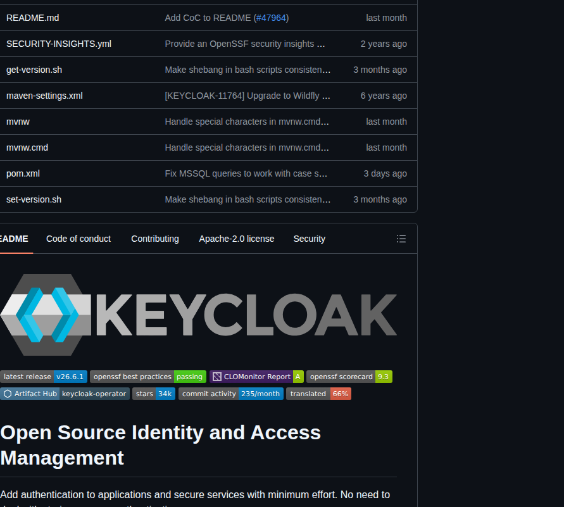Switch to the Apache-2.0 license tab
Screen dimensions: 564x507
point(237,239)
